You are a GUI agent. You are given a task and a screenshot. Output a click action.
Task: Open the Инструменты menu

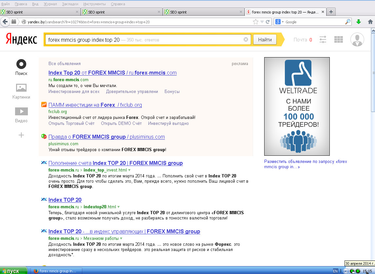click(x=94, y=4)
